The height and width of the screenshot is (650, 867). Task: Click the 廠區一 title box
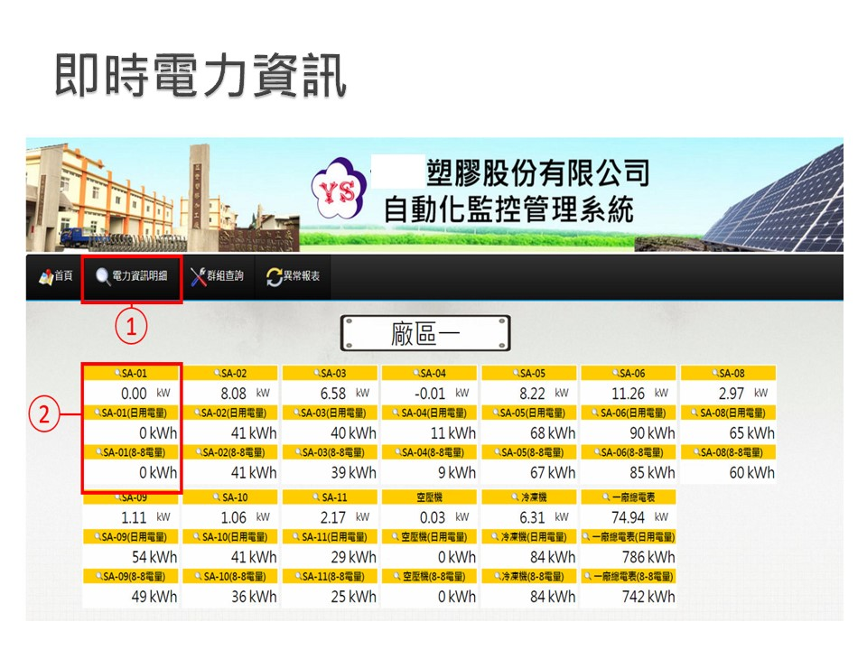[x=425, y=334]
